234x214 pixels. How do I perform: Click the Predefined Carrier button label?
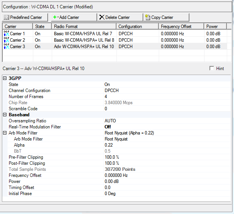(x=26, y=17)
